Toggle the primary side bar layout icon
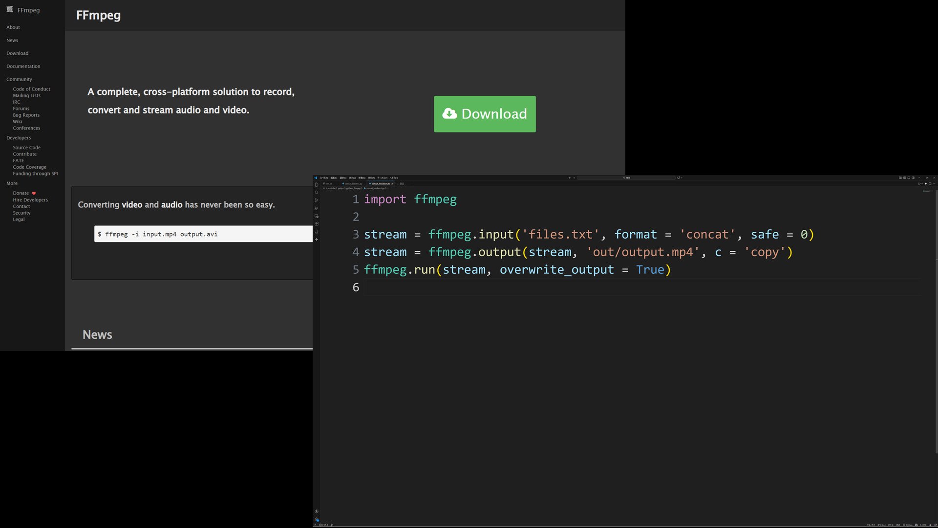Image resolution: width=938 pixels, height=528 pixels. pos(905,178)
